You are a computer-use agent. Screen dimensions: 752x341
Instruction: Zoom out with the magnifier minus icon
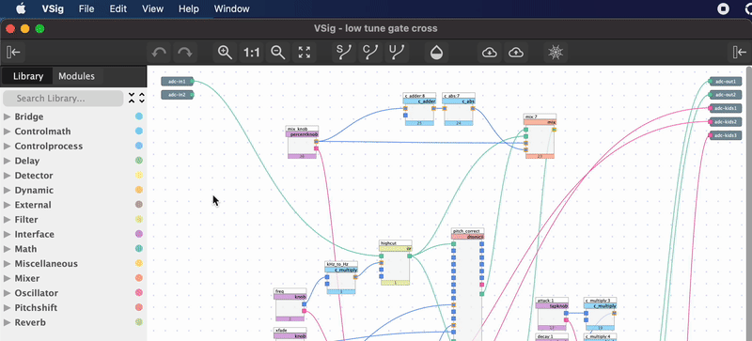coord(278,53)
